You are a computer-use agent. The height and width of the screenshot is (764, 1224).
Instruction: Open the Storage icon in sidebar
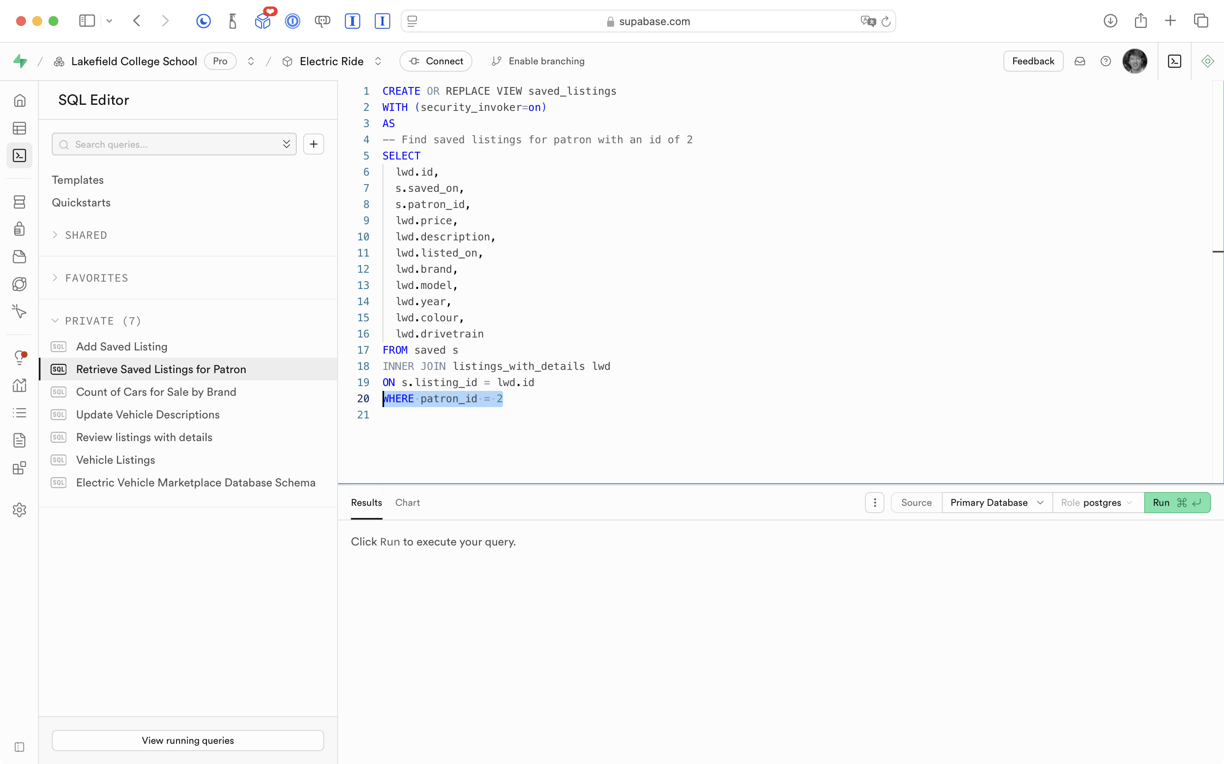click(x=19, y=257)
